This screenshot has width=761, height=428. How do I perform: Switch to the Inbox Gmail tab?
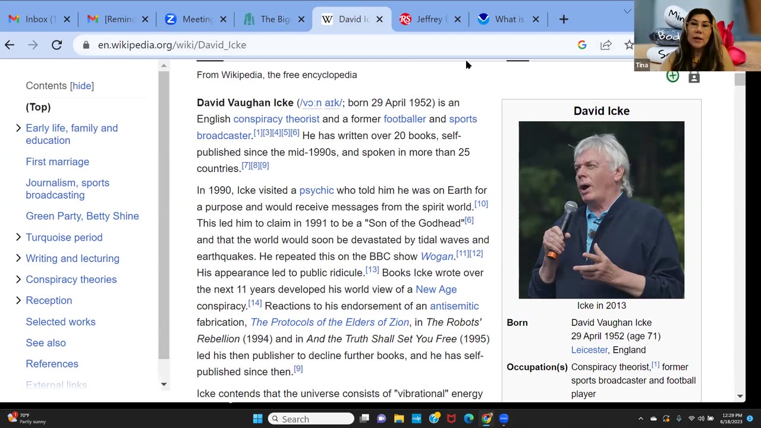pos(39,19)
